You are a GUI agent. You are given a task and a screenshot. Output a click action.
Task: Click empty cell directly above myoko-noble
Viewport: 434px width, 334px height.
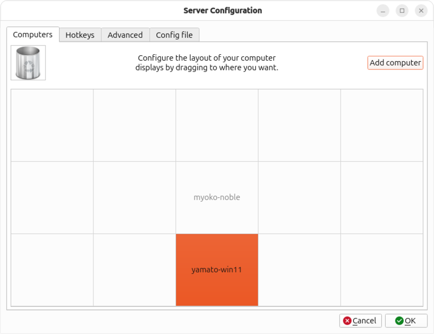point(217,125)
